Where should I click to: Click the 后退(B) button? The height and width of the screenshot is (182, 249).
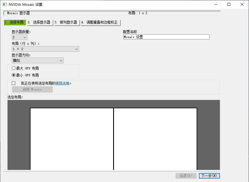tap(186, 176)
